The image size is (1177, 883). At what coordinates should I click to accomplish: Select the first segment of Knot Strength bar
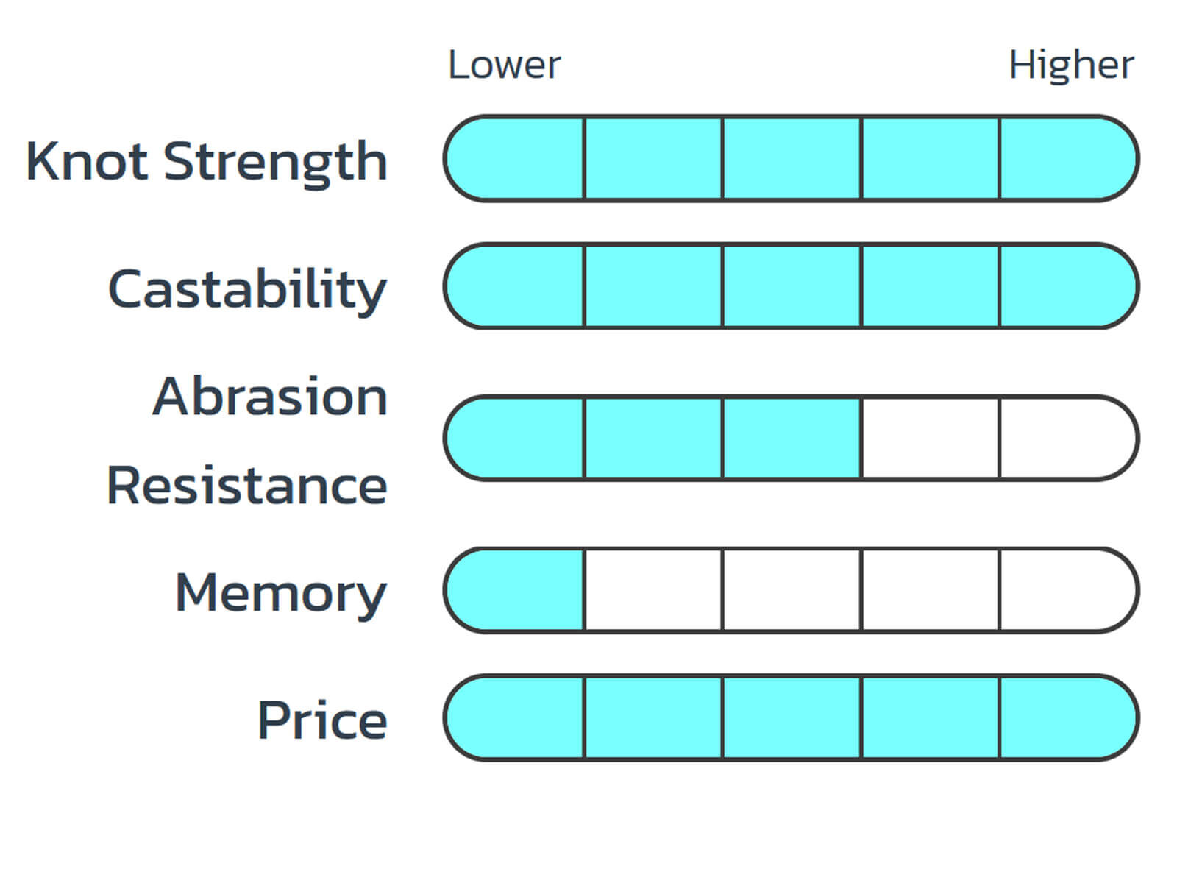[x=516, y=158]
